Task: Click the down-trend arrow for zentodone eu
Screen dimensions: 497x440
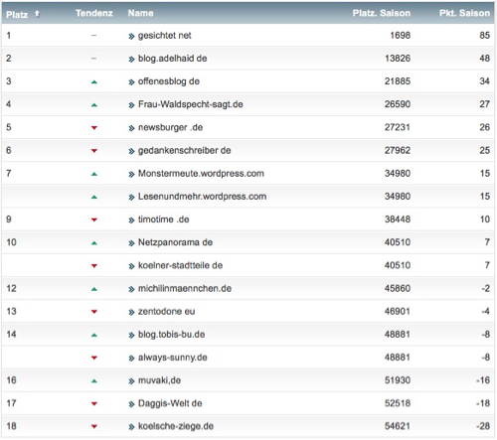Action: point(94,312)
